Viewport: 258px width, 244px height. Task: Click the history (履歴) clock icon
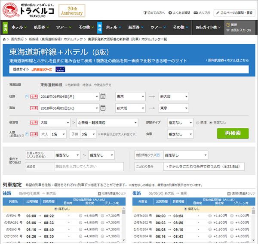tap(228, 25)
